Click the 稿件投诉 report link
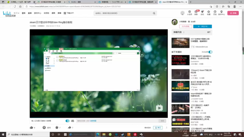 [148, 128]
